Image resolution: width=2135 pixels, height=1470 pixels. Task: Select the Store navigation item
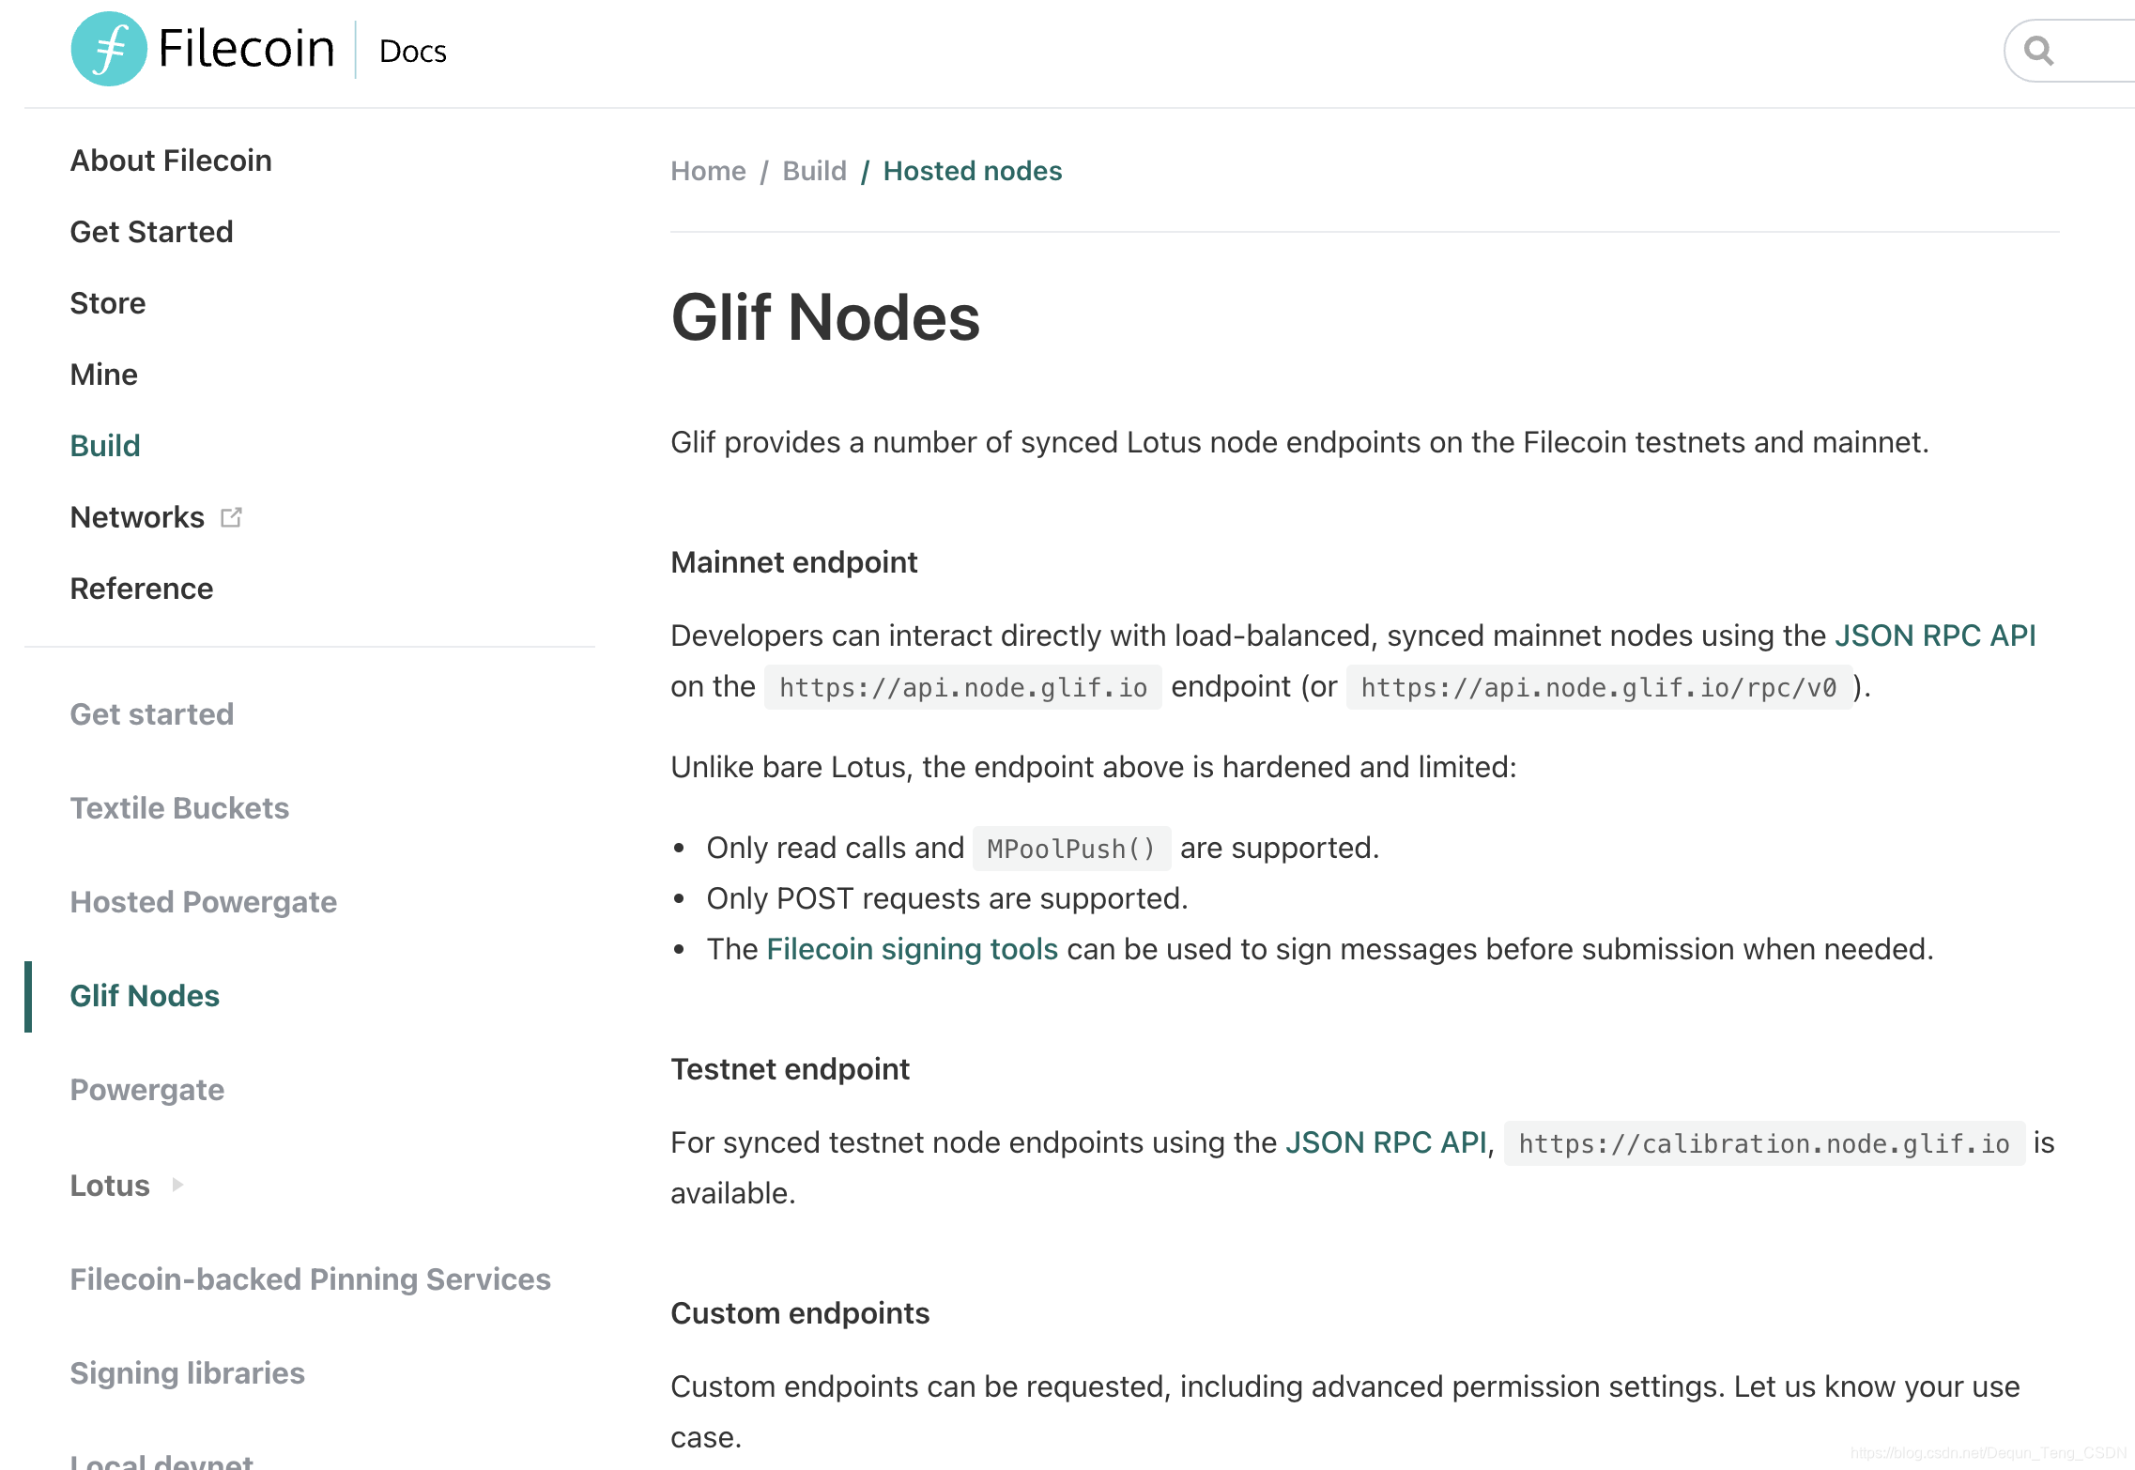108,303
